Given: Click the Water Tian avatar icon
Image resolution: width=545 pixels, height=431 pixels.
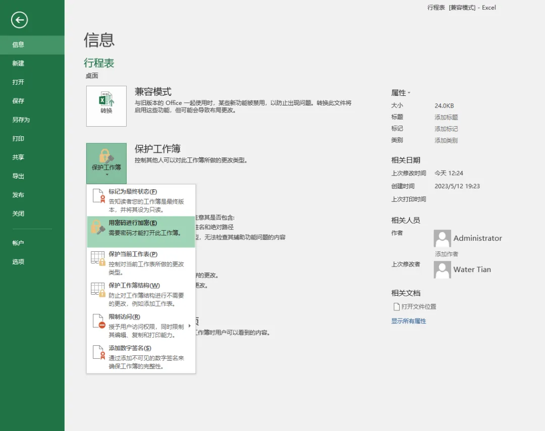Looking at the screenshot, I should [442, 270].
